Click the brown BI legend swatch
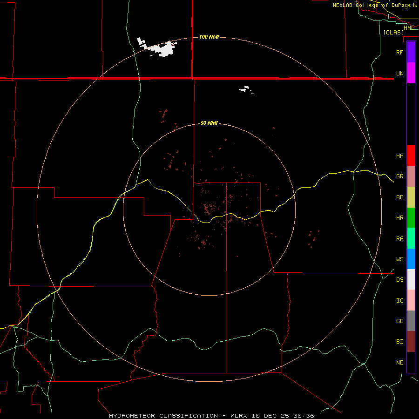The height and width of the screenshot is (419, 419). click(x=411, y=342)
